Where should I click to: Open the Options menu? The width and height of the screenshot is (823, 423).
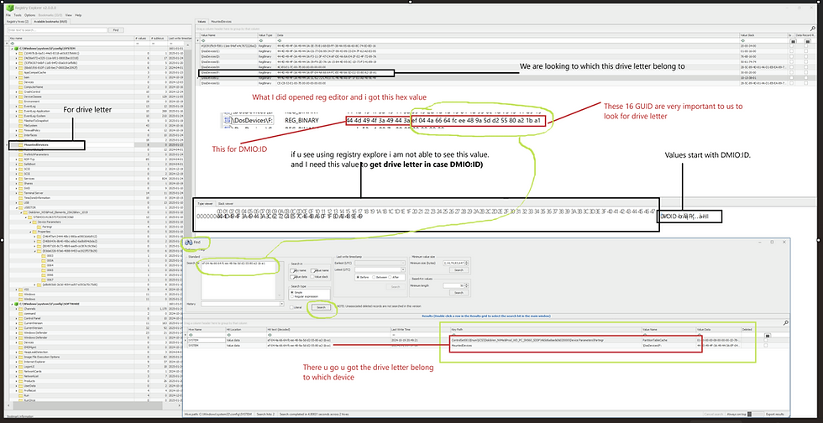tap(30, 15)
